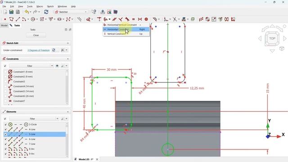Click the Constraints list scrollbar

pos(67,87)
